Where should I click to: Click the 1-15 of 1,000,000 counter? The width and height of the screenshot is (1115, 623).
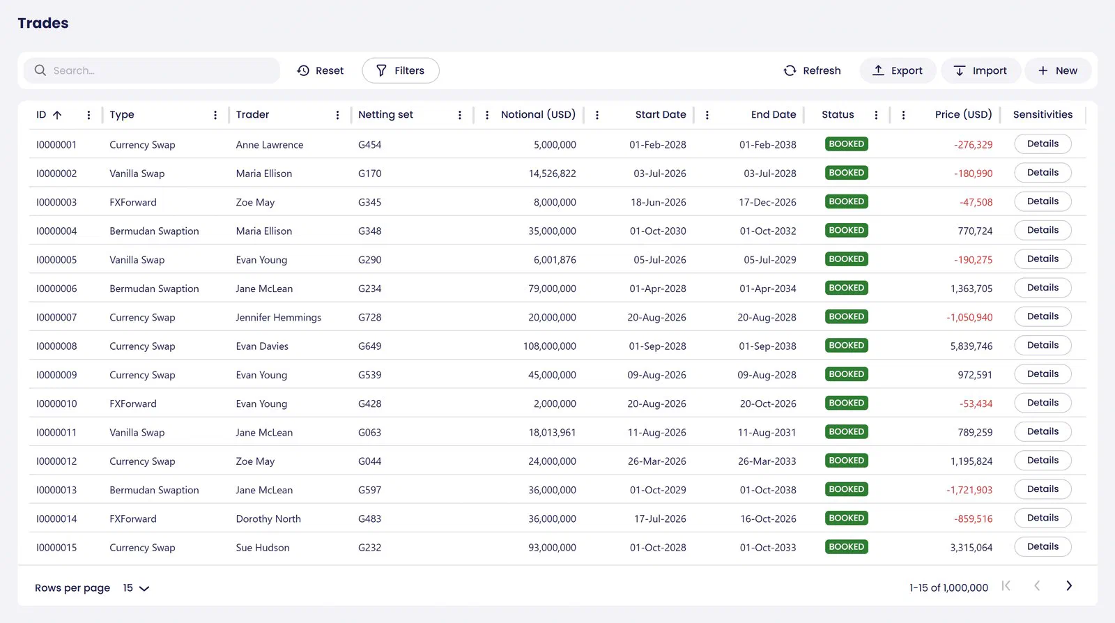[948, 588]
